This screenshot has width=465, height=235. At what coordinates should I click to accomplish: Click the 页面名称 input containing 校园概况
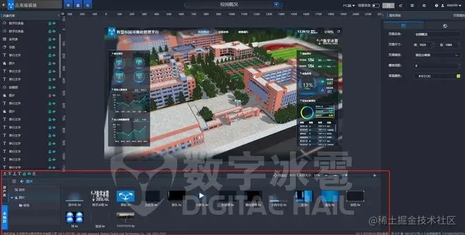pos(437,34)
